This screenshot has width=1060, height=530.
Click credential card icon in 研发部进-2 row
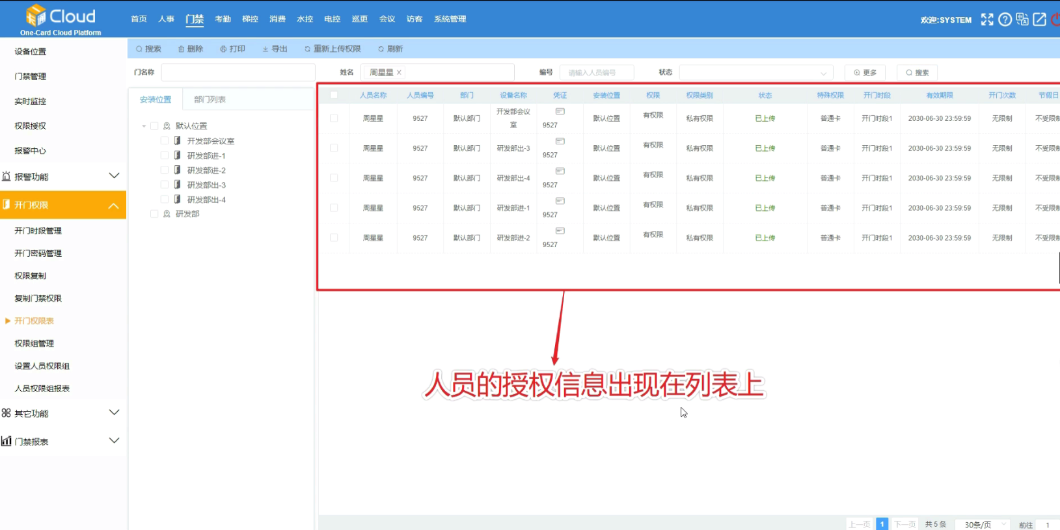(560, 231)
